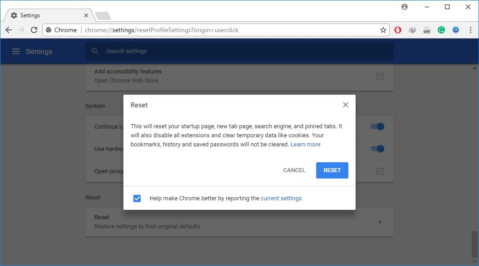
Task: Minimize the Chrome window
Action: pos(427,7)
